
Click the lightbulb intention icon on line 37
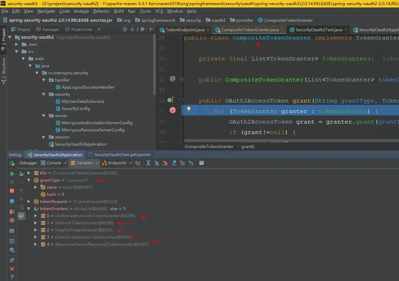click(189, 109)
